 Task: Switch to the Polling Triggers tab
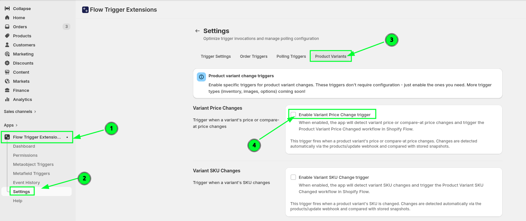point(291,56)
